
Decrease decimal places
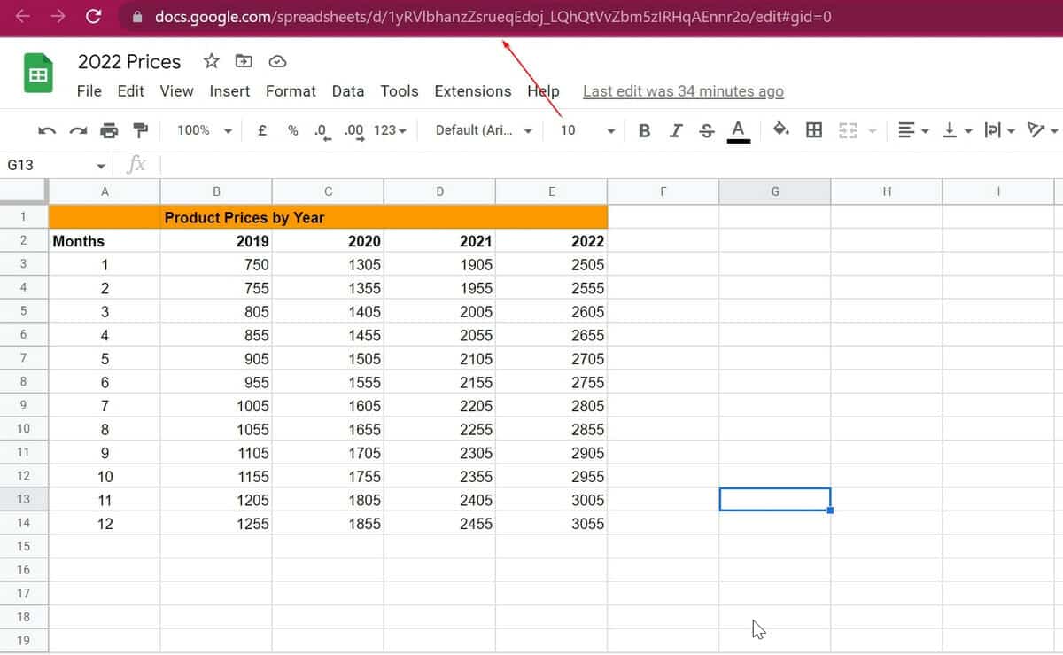(321, 129)
